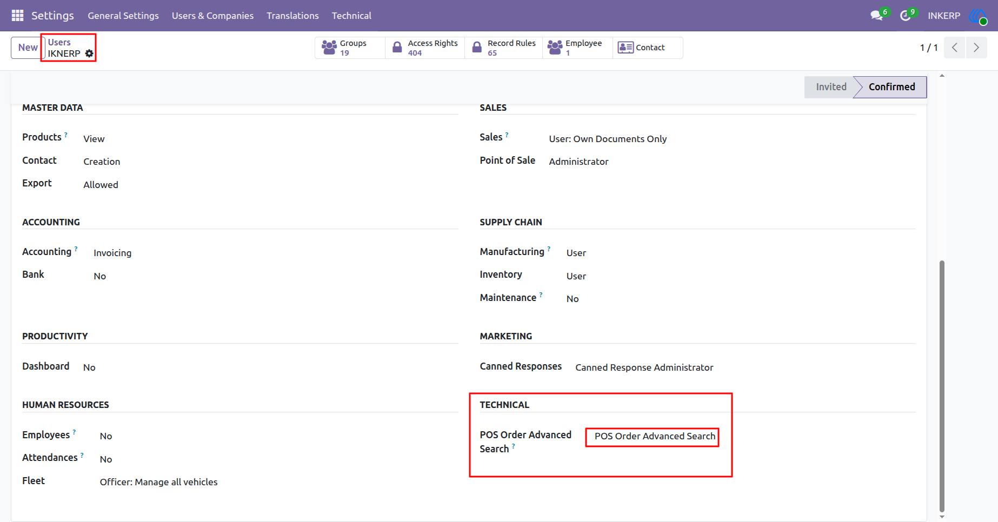Click the New button

28,48
